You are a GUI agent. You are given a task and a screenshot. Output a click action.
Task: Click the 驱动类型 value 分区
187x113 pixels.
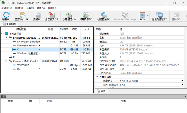click(x=122, y=34)
